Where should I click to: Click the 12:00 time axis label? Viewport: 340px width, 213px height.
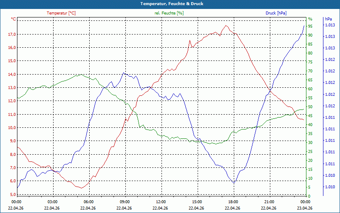161,202
